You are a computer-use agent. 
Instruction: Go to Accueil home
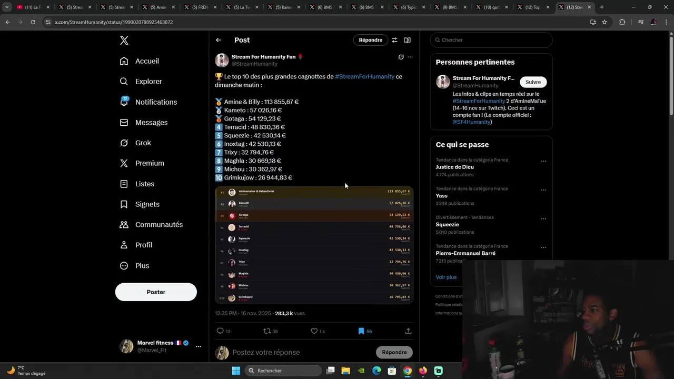(140, 61)
